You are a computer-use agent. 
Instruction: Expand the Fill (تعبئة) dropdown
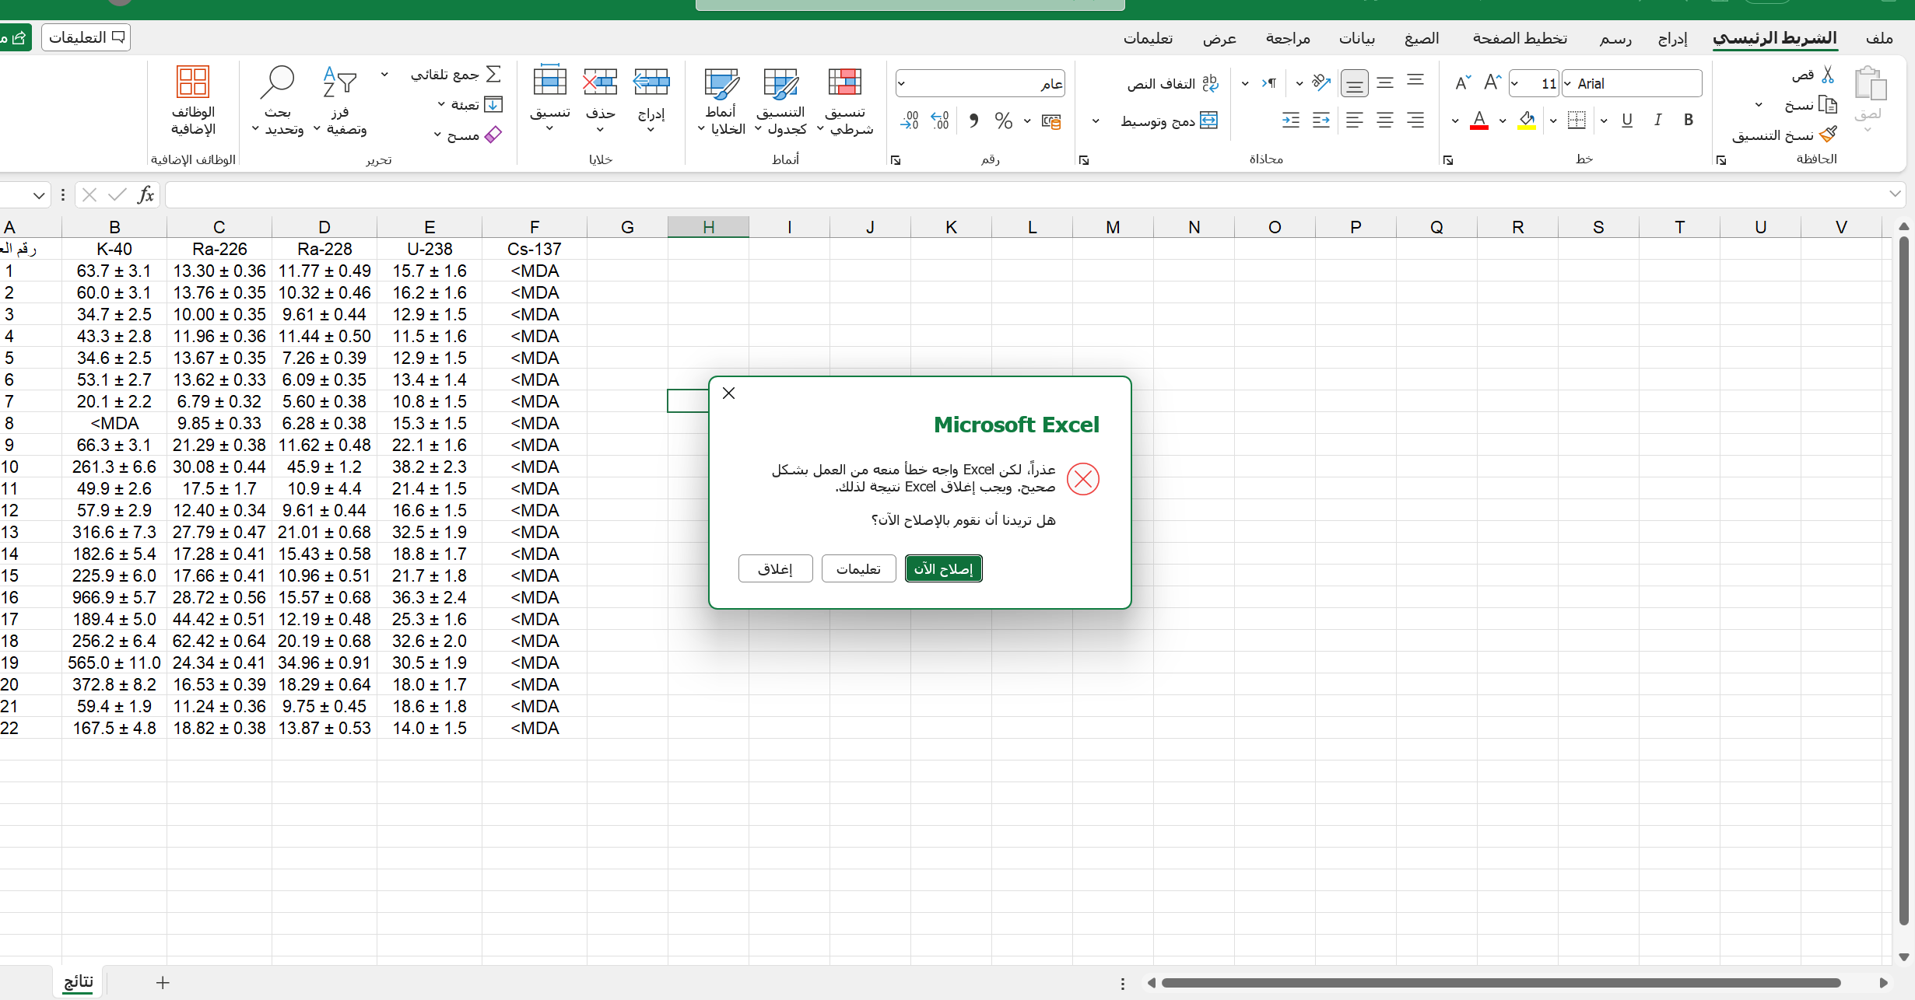click(441, 104)
